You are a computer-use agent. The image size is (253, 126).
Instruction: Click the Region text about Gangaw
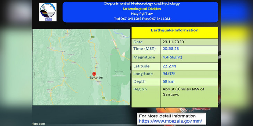pos(183,92)
